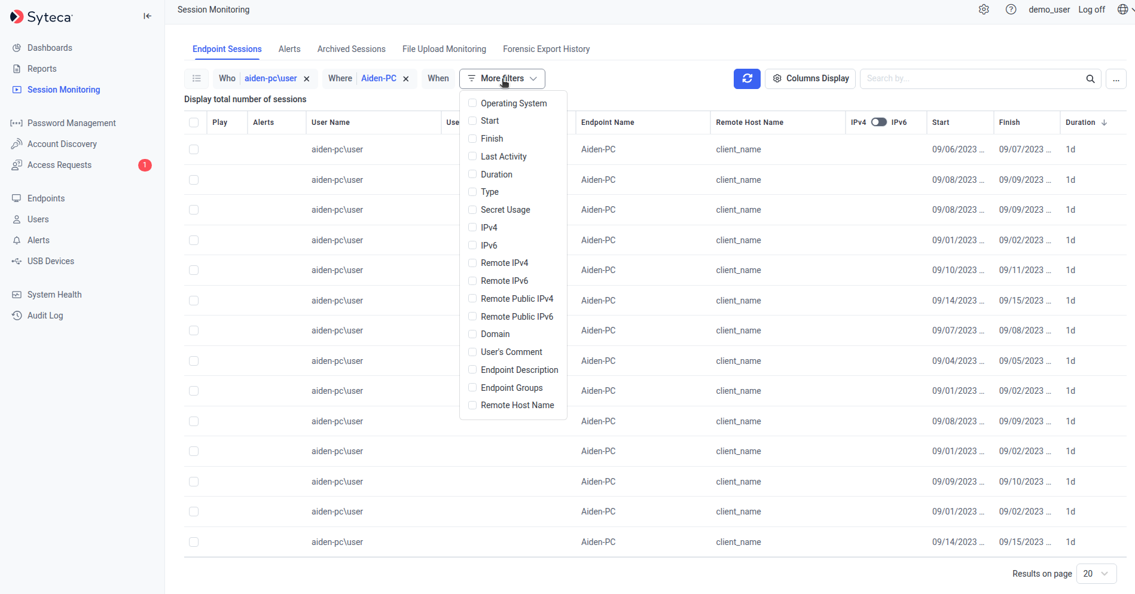Open System Health icon
The width and height of the screenshot is (1135, 594).
click(17, 295)
